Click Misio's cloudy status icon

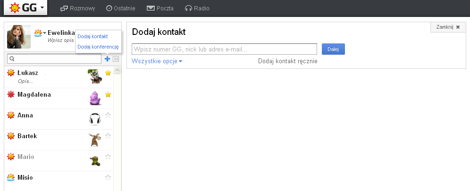11,177
